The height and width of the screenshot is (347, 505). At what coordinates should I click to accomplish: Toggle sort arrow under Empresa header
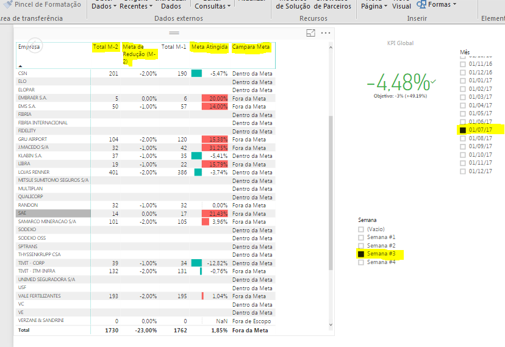(20, 66)
